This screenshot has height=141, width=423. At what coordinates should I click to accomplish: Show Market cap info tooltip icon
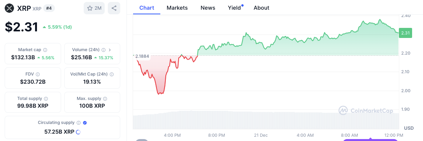(45, 50)
